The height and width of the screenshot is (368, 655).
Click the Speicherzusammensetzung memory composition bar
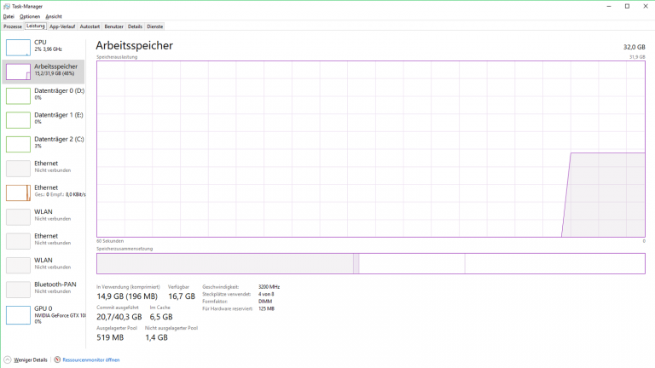370,263
